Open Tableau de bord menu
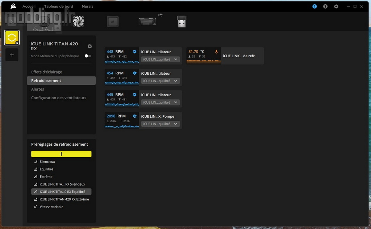371x229 pixels. [59, 7]
